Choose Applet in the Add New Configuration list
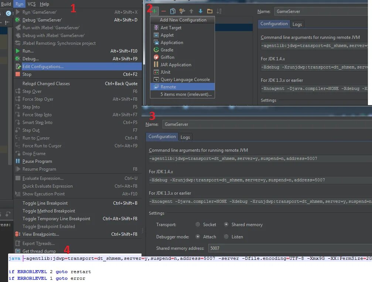The image size is (372, 282). tap(182, 35)
